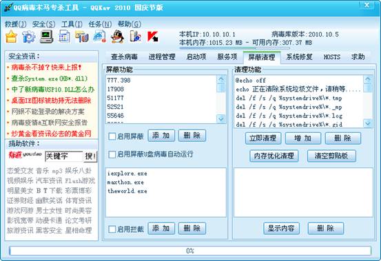This screenshot has height=261, width=381.
Task: Click 删除 button beside 增加
Action: point(343,138)
